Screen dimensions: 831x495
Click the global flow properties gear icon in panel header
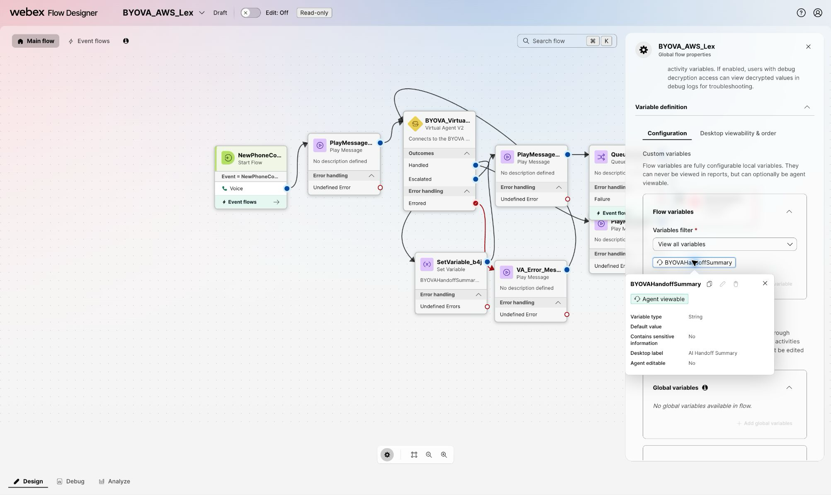click(644, 50)
